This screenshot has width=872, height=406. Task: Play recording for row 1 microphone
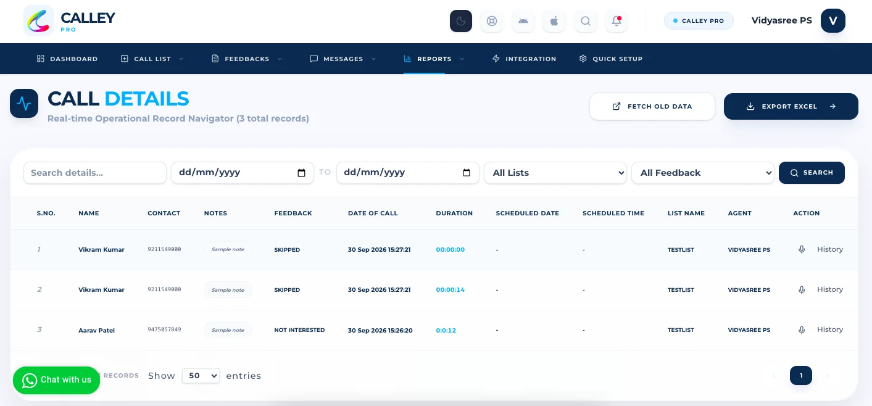click(x=802, y=249)
